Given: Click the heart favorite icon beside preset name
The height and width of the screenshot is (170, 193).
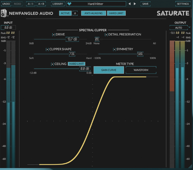Looking at the screenshot, I should (x=69, y=4).
